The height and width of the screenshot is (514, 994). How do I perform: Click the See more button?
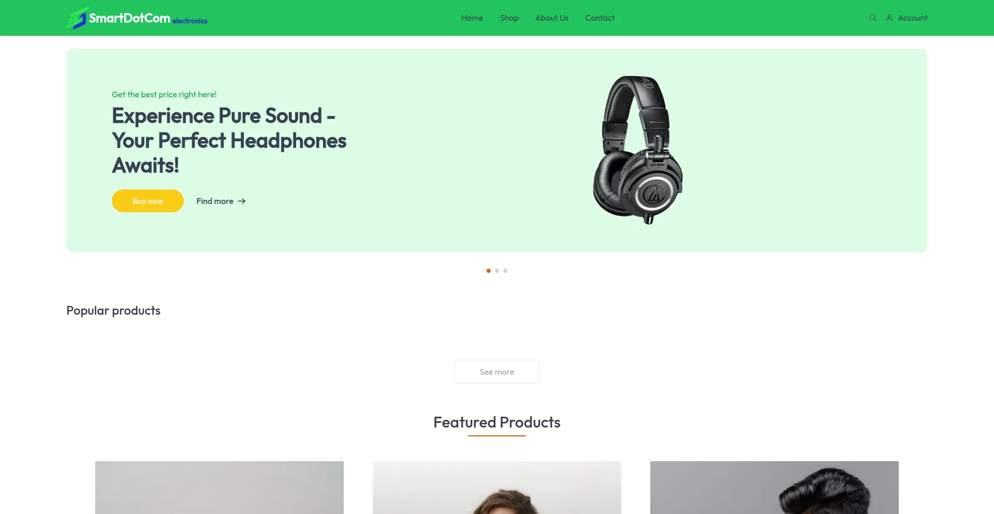[x=497, y=372]
